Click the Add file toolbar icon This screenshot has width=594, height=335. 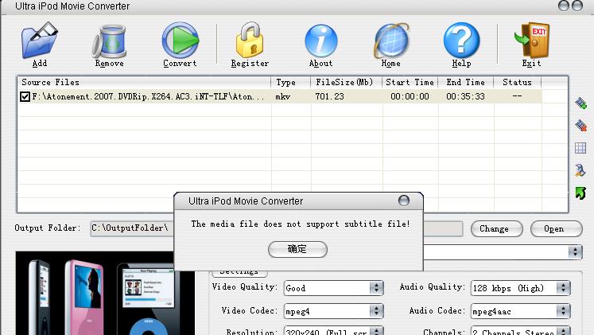[x=40, y=40]
